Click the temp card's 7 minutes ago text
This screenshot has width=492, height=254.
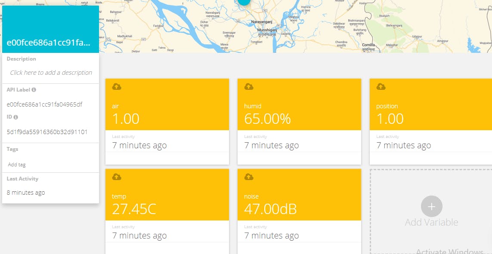139,236
